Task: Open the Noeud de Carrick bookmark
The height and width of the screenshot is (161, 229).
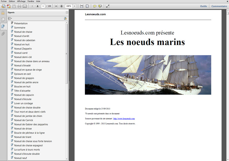Action: click(23, 120)
